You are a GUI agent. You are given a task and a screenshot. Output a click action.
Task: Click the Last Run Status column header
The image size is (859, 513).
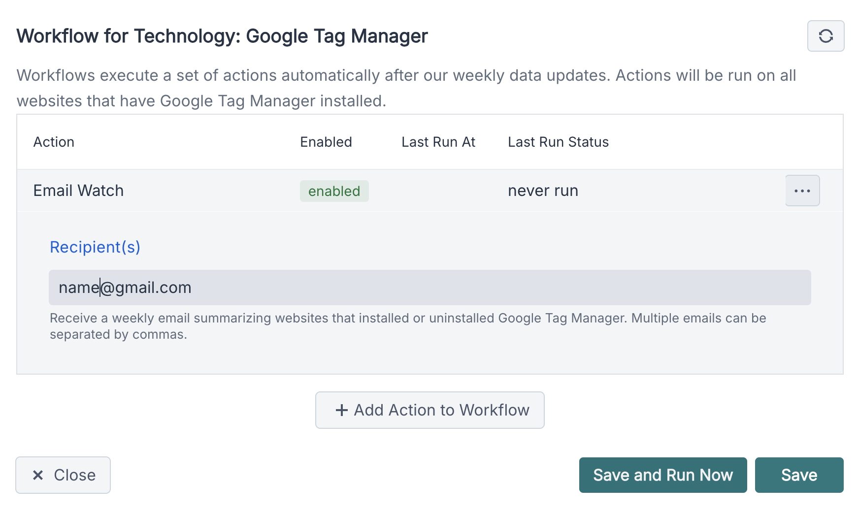558,142
